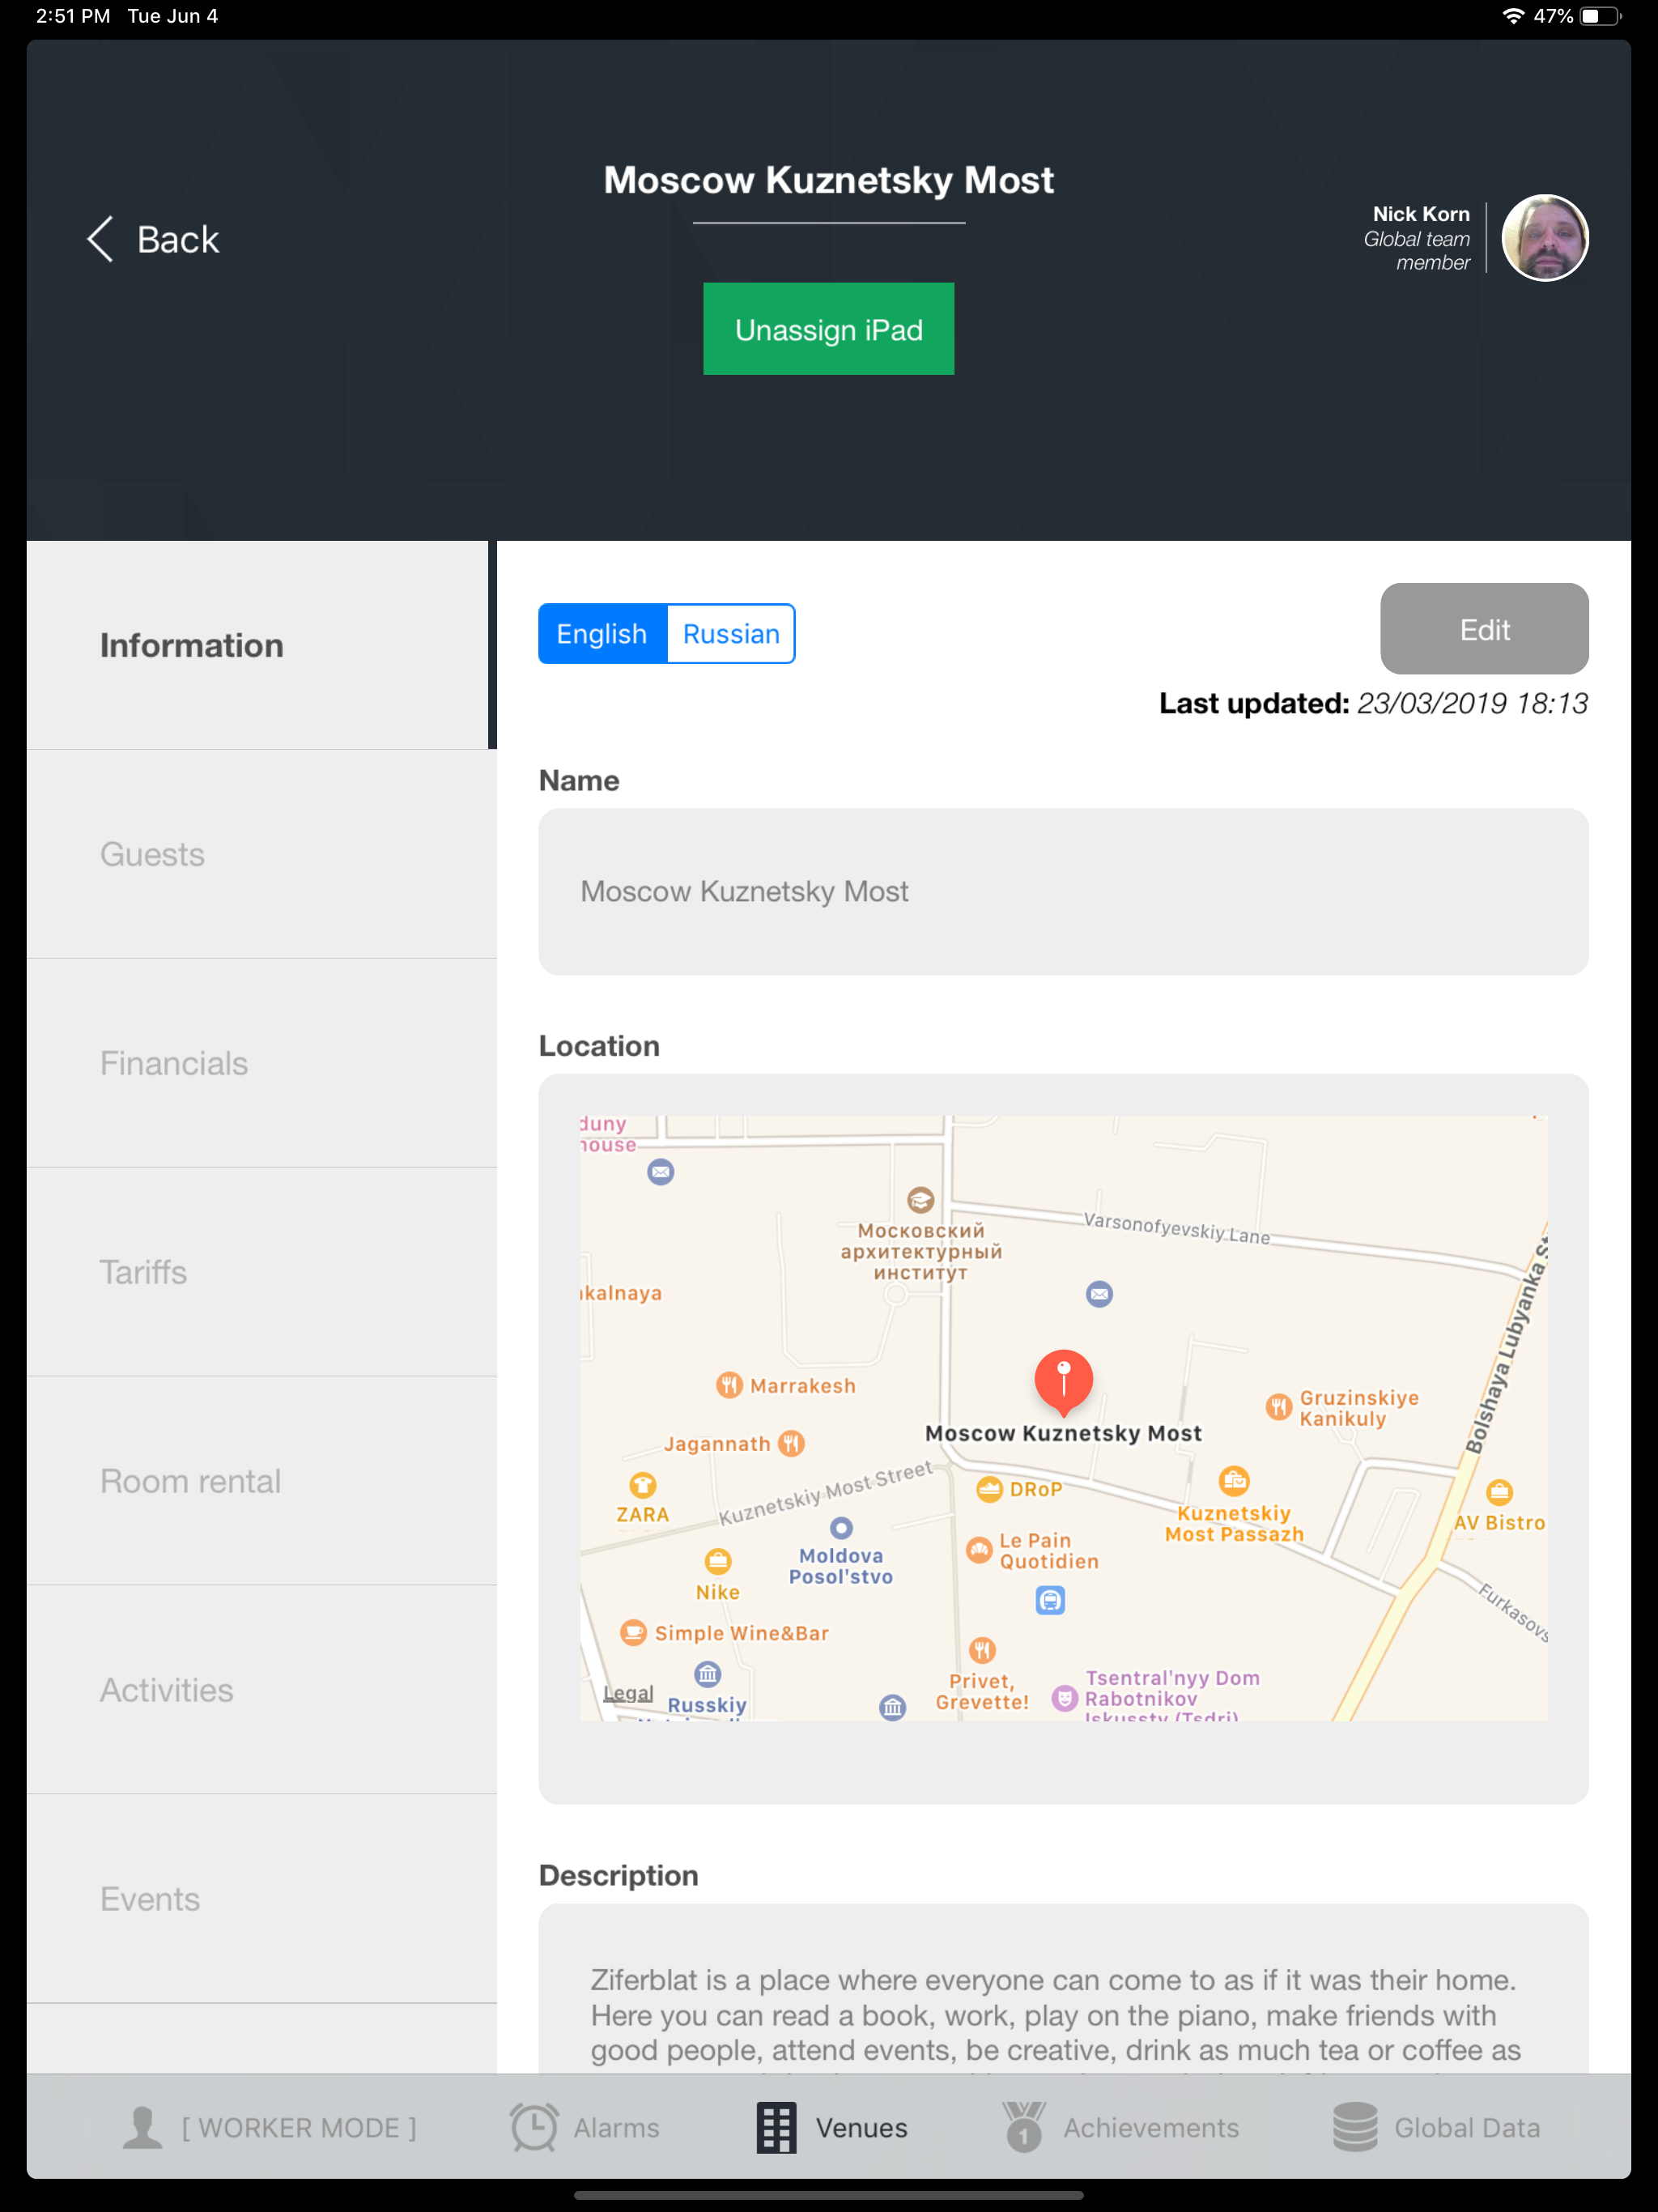Select the Information sidebar section

point(261,645)
